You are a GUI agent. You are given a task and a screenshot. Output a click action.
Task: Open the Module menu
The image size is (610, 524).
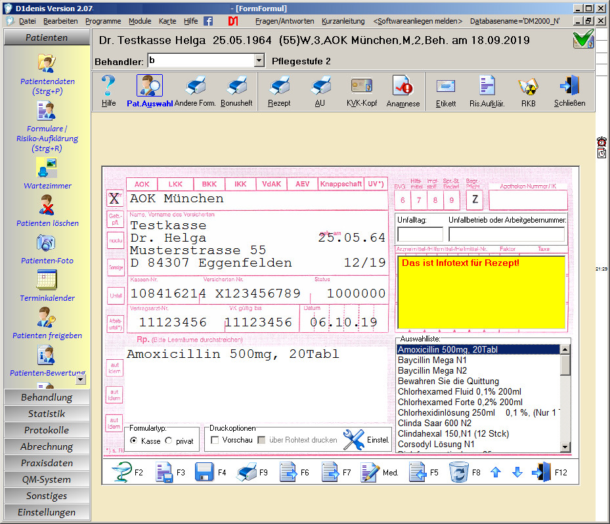(x=140, y=21)
